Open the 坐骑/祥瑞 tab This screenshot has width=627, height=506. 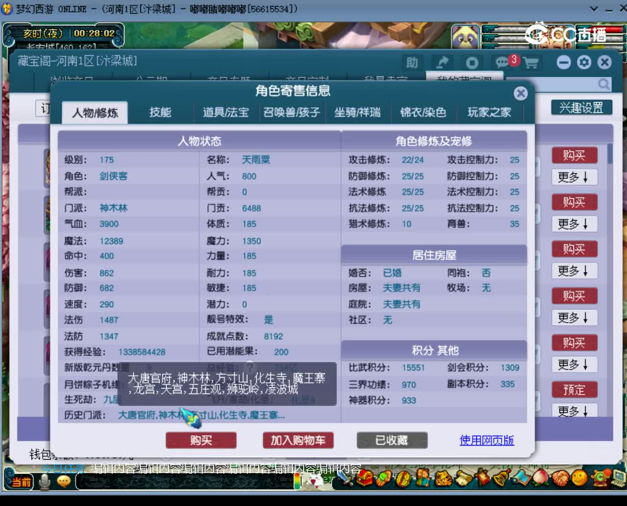coord(357,113)
